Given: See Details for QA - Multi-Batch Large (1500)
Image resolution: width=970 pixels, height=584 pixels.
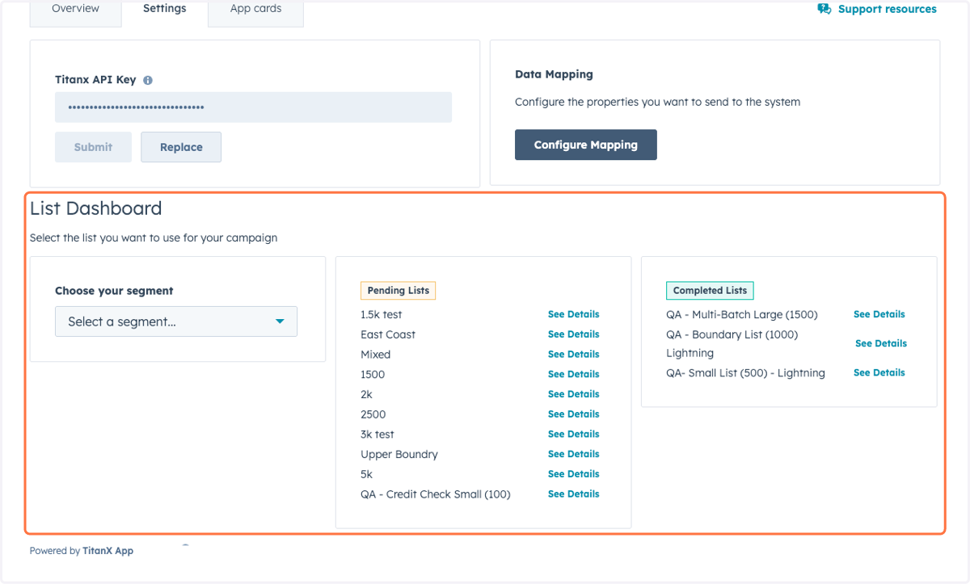Looking at the screenshot, I should [879, 314].
